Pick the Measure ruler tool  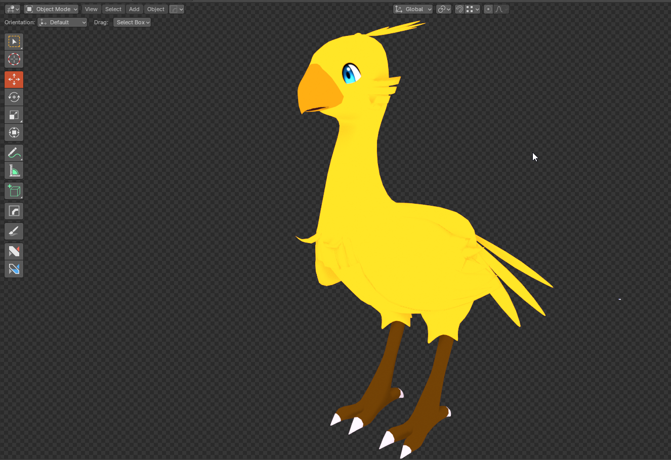(14, 170)
